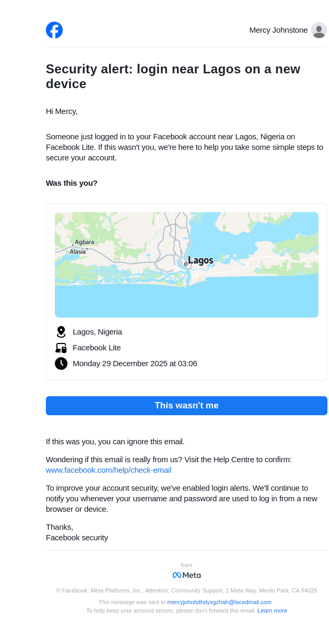329x640 pixels.
Task: Click the Mercy Johnstone name text
Action: coord(278,30)
